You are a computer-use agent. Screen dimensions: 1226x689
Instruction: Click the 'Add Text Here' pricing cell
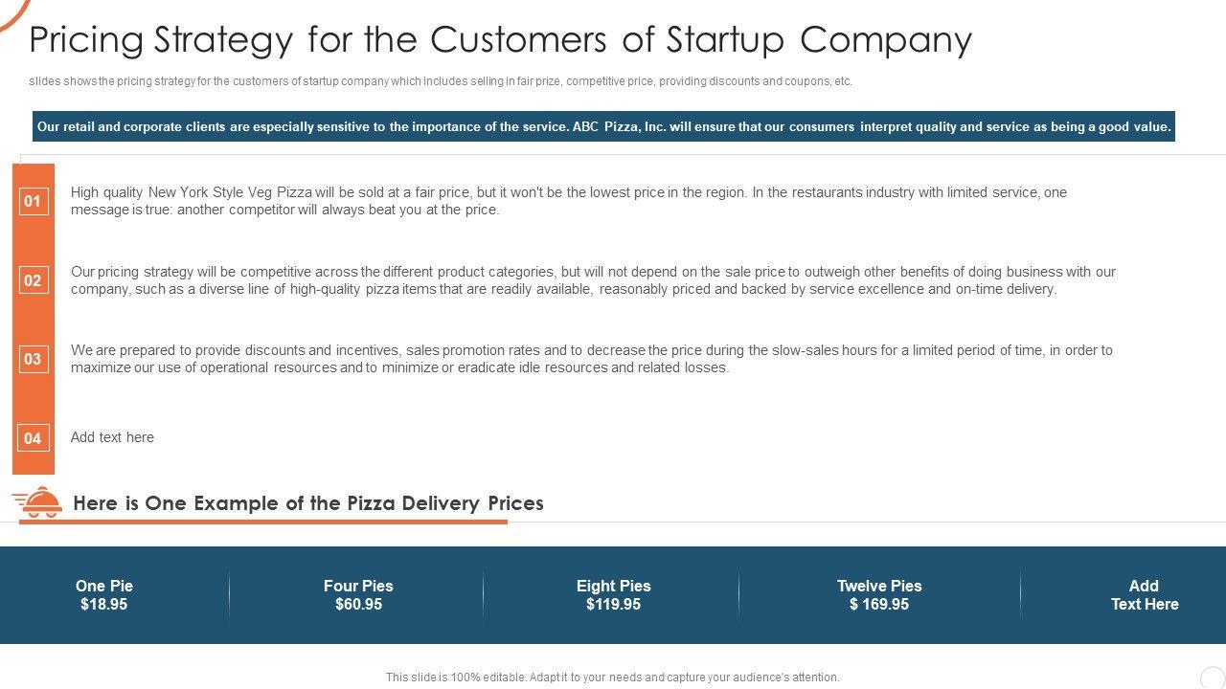point(1144,595)
